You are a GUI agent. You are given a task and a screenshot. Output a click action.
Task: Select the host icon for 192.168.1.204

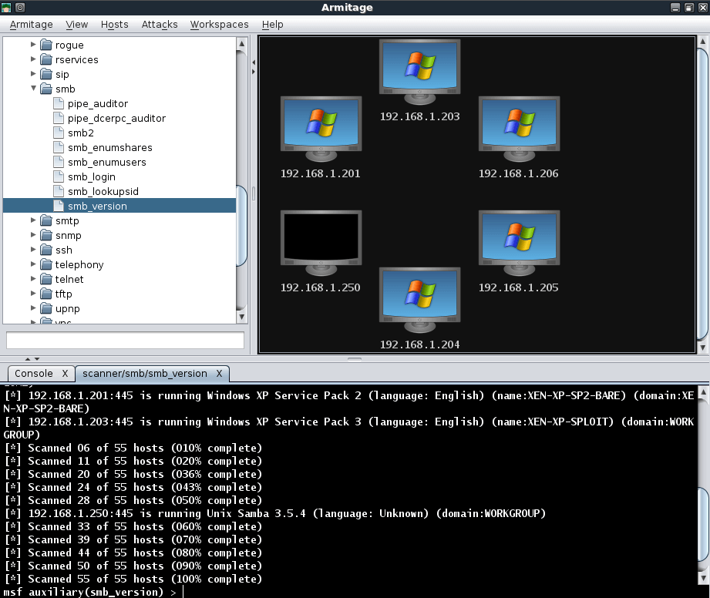(x=419, y=296)
